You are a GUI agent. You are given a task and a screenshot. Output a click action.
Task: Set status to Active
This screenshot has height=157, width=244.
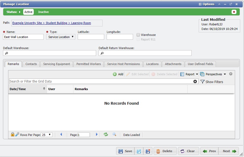[28, 12]
